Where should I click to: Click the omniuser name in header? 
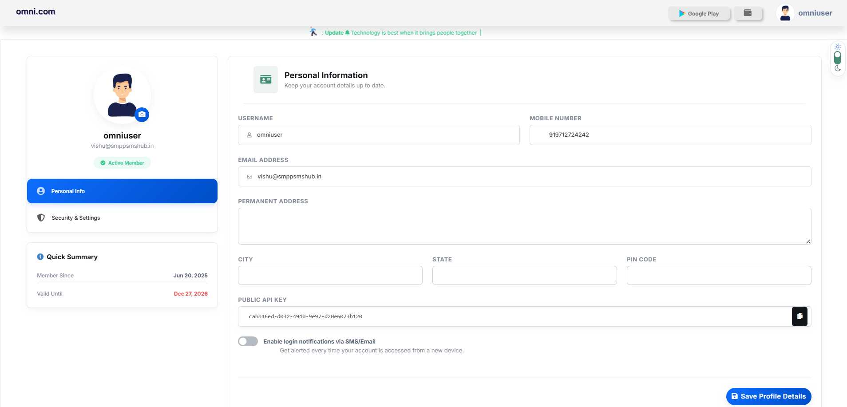click(815, 13)
